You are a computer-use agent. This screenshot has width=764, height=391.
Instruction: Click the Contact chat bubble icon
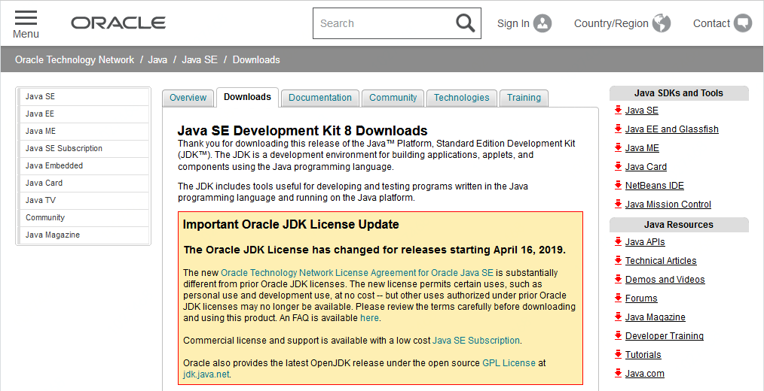point(743,23)
